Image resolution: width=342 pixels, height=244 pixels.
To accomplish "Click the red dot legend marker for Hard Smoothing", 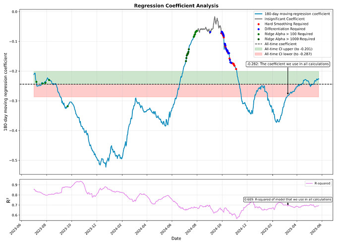I will [x=258, y=24].
